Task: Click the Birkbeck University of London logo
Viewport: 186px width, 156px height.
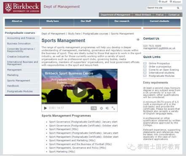Action: (22, 8)
